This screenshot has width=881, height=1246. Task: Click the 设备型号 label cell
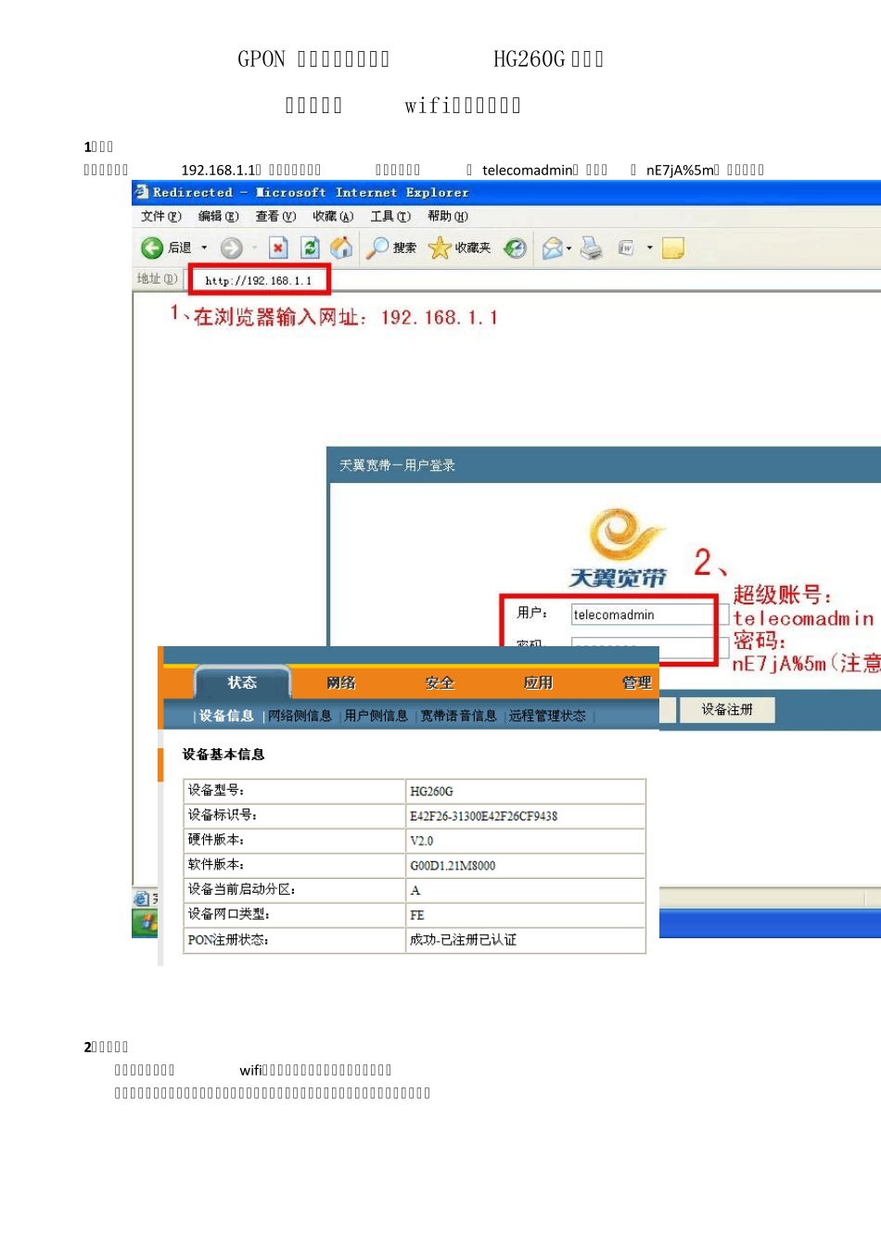click(295, 791)
